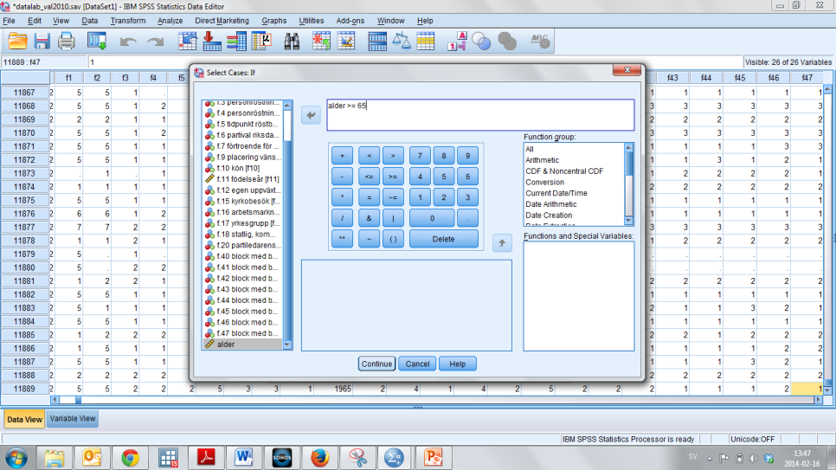This screenshot has width=836, height=470.
Task: Click keypad number 7
Action: 420,156
